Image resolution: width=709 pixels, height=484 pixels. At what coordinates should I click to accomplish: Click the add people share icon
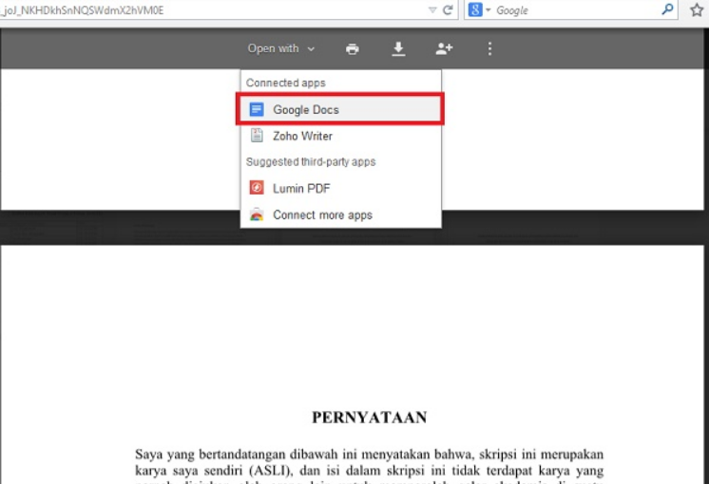(444, 48)
